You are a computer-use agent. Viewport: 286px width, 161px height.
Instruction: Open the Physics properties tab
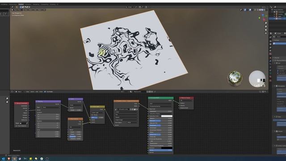(x=270, y=67)
